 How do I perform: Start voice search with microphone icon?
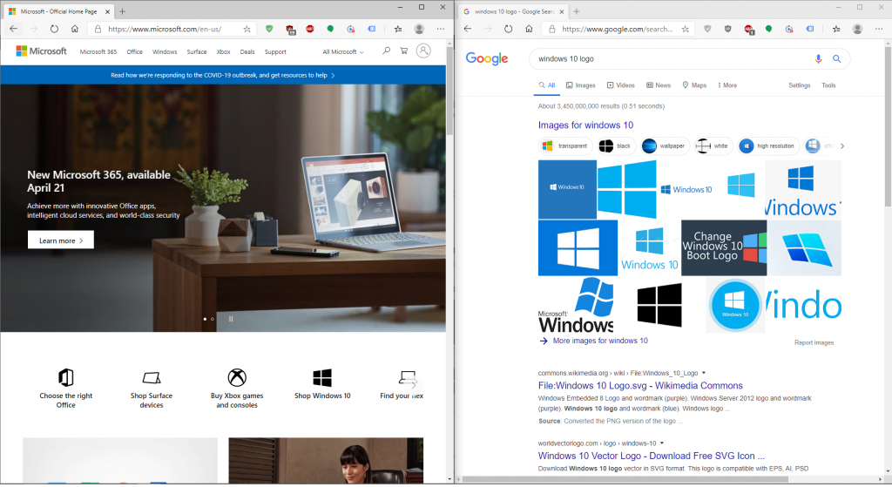(818, 58)
